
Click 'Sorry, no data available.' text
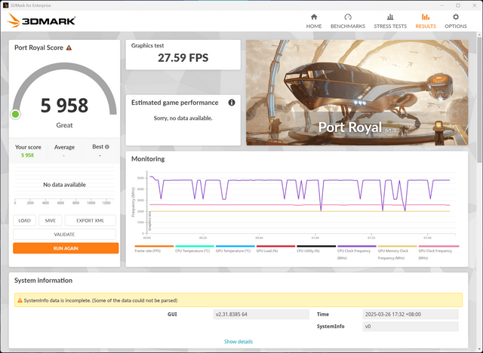(x=183, y=118)
